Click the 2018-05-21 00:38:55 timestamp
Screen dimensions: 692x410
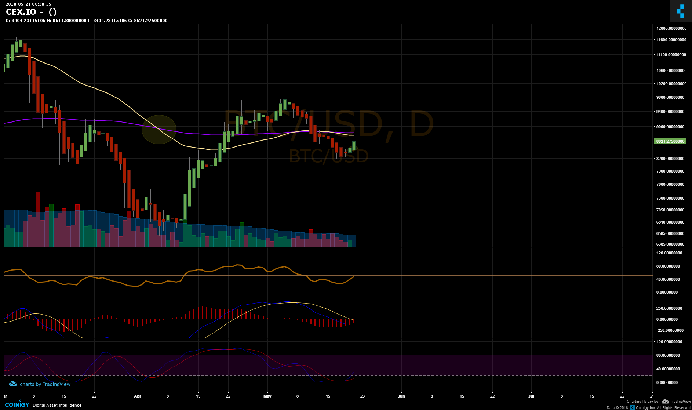pos(28,4)
